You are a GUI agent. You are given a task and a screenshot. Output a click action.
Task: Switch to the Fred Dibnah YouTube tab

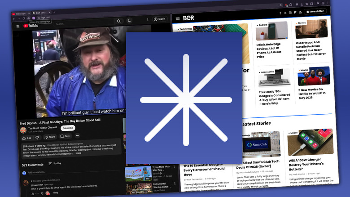(21, 14)
